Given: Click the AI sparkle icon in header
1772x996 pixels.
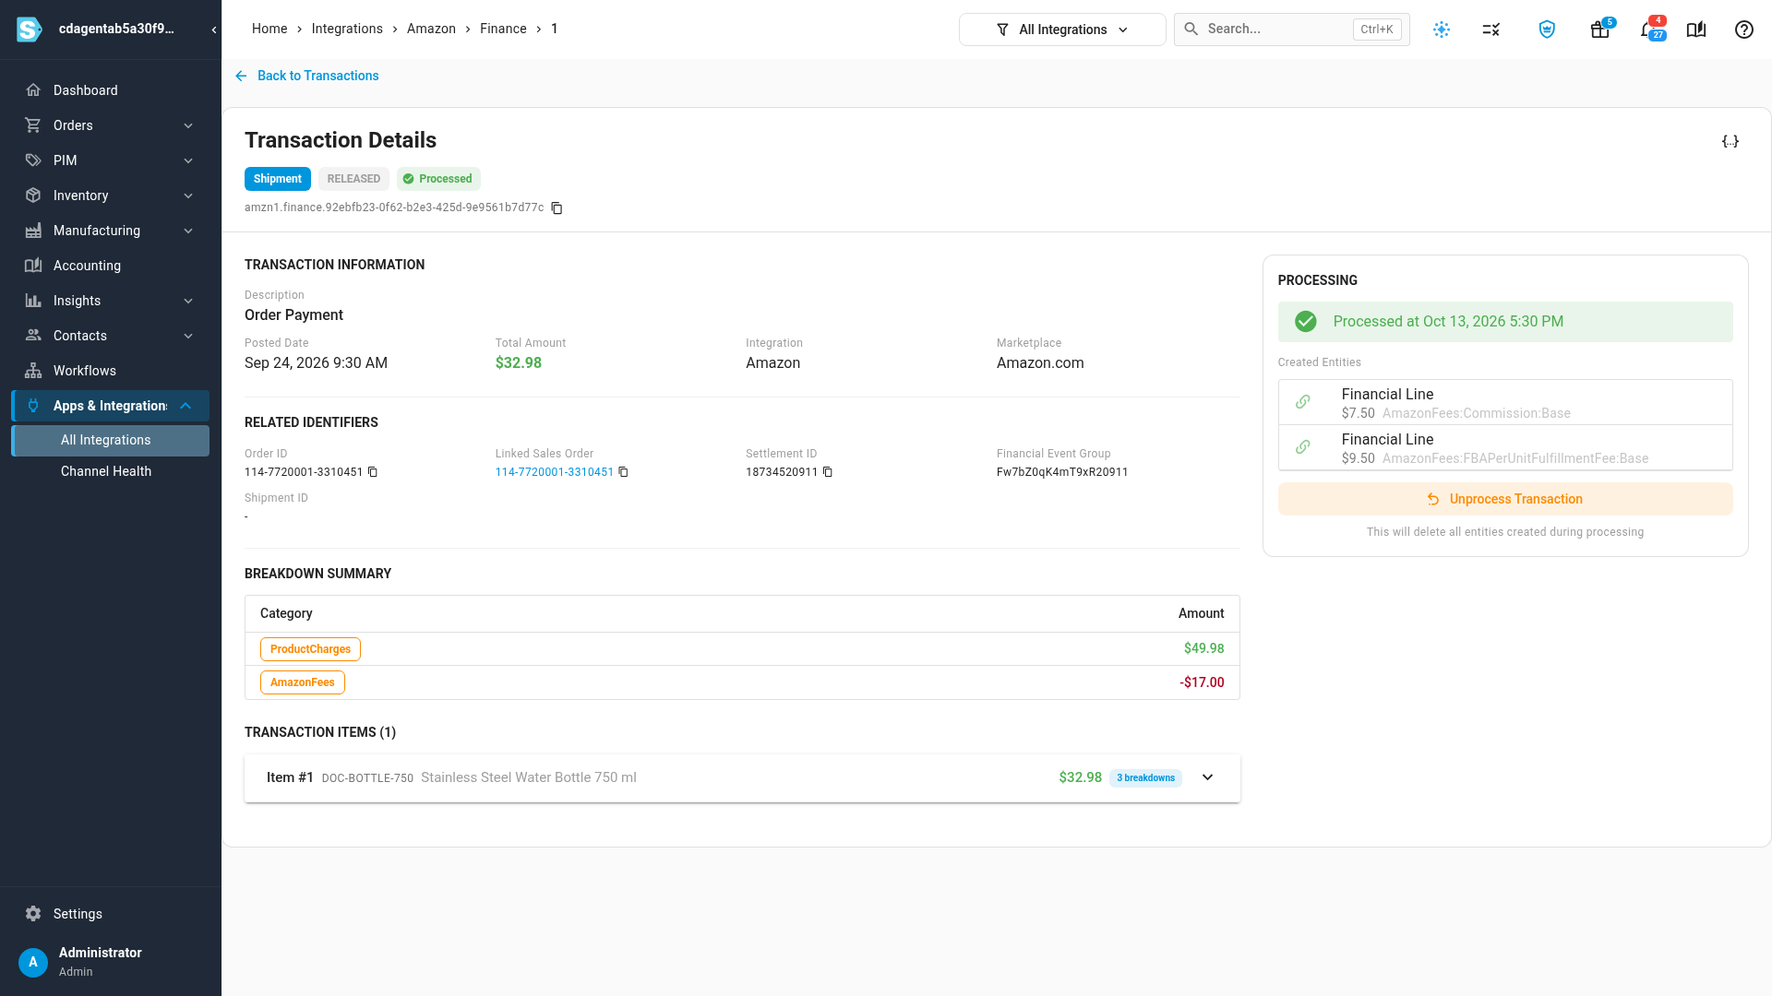Looking at the screenshot, I should tap(1442, 30).
